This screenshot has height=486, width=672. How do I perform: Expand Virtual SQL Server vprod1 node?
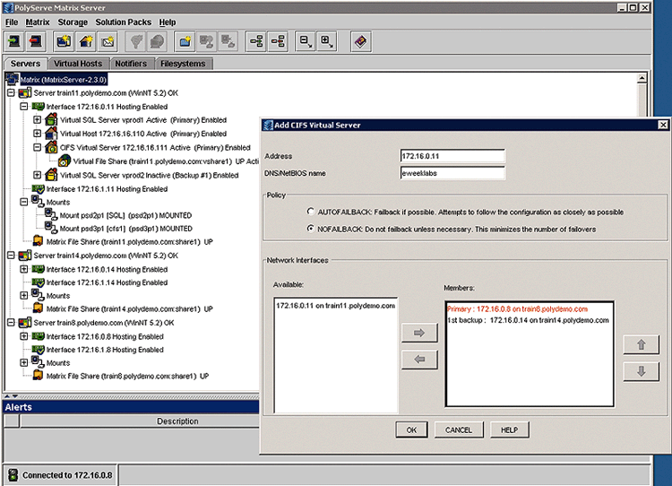click(x=38, y=119)
